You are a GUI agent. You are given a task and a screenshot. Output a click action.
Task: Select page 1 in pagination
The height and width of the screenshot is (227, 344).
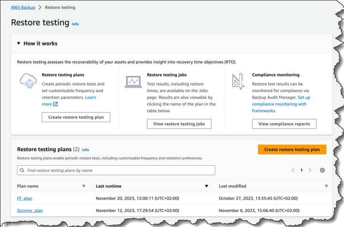click(301, 170)
